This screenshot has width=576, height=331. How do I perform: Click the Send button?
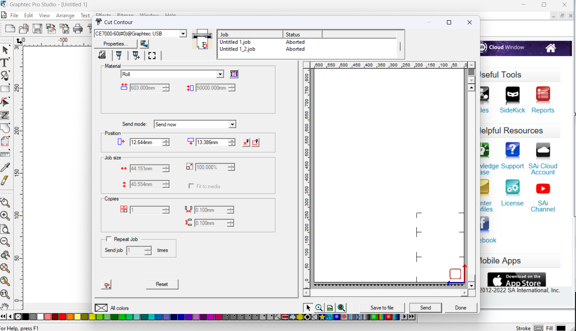(425, 308)
